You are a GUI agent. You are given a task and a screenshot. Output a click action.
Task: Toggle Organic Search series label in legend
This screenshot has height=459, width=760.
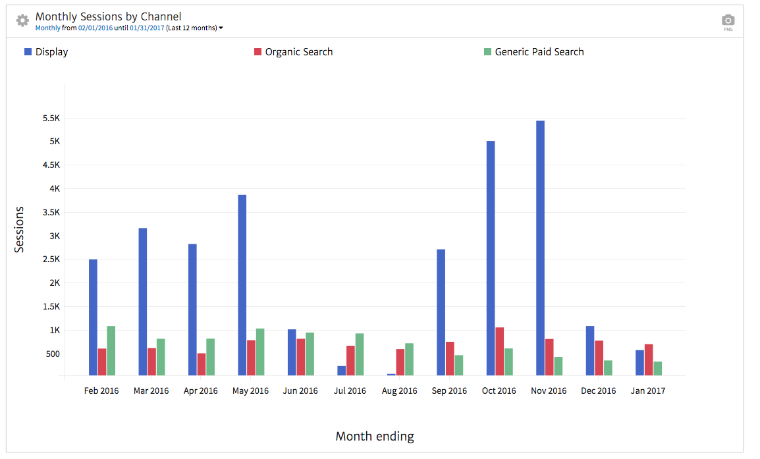point(298,52)
